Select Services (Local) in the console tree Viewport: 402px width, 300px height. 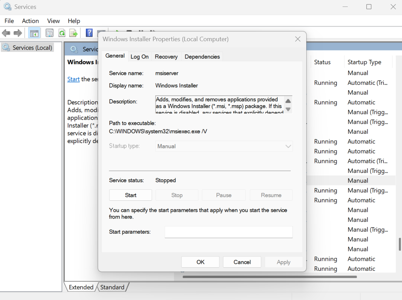click(x=27, y=47)
